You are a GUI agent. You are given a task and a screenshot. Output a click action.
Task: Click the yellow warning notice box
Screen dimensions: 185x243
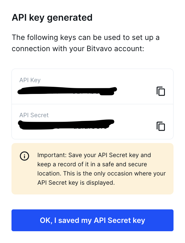pos(92,169)
